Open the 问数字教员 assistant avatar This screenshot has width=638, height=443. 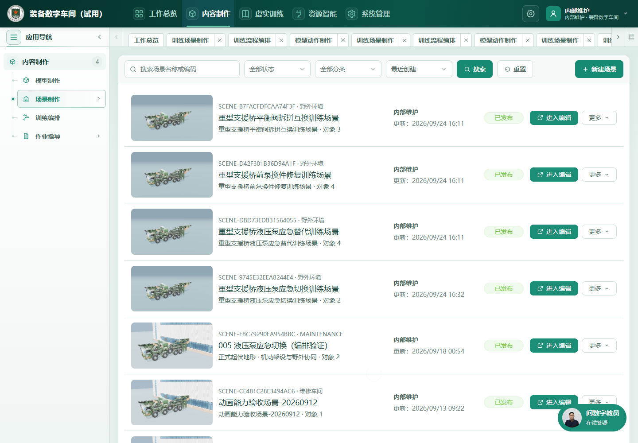[572, 418]
